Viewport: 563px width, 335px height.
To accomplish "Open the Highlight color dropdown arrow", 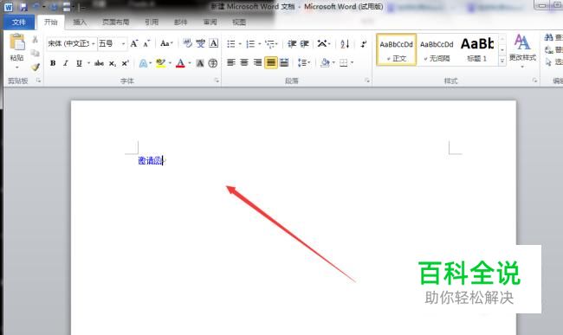I will click(x=170, y=63).
